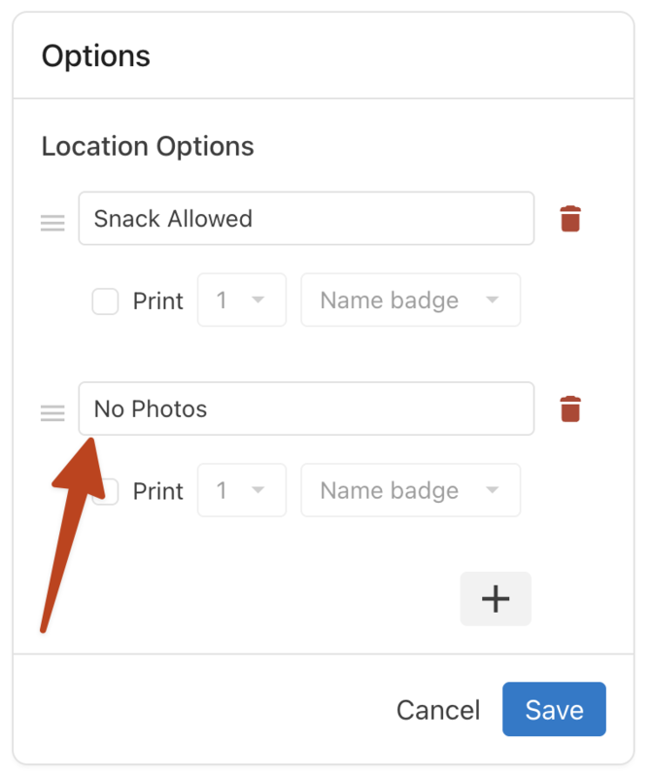Screen dimensions: 652x778
Task: Click the reorder handle next to No Photos
Action: [51, 412]
